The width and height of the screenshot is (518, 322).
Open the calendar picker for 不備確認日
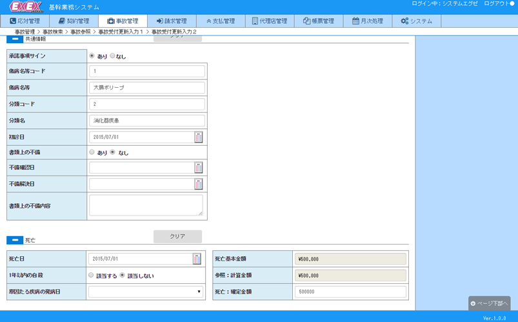(x=199, y=168)
